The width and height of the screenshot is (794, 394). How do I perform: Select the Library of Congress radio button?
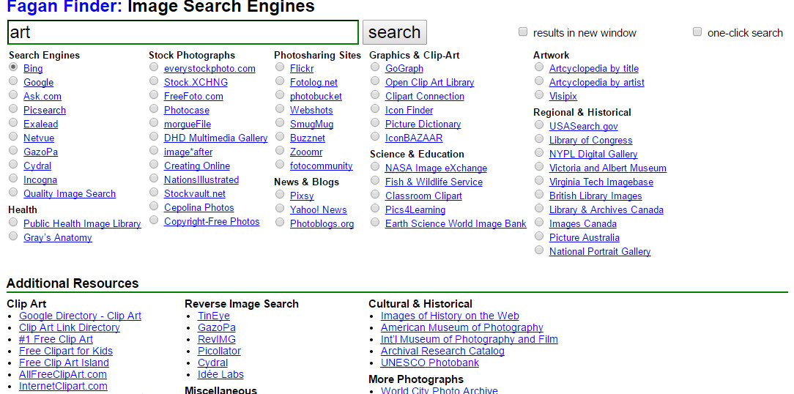coord(539,138)
